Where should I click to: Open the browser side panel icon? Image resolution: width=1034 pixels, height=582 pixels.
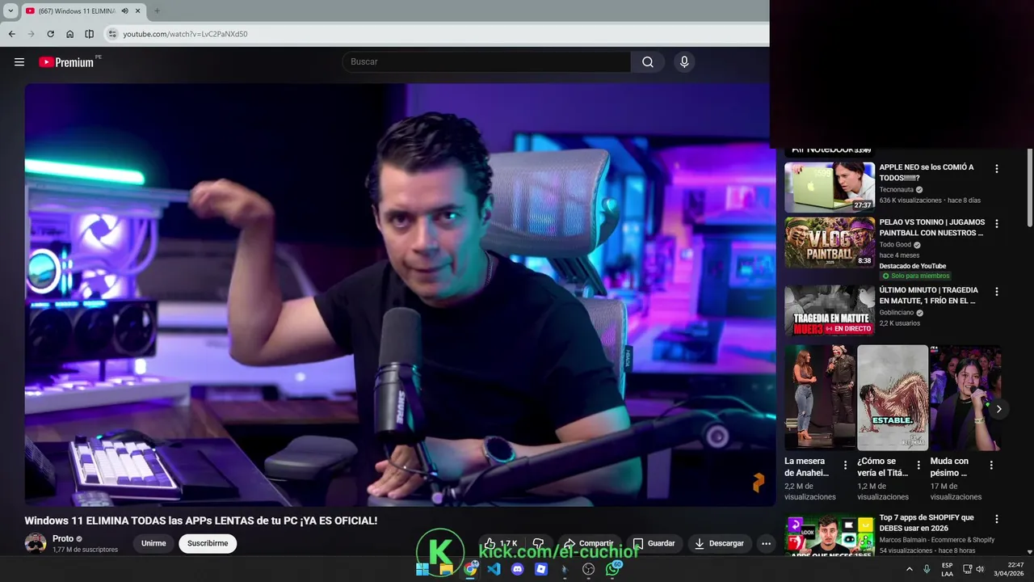click(x=89, y=34)
